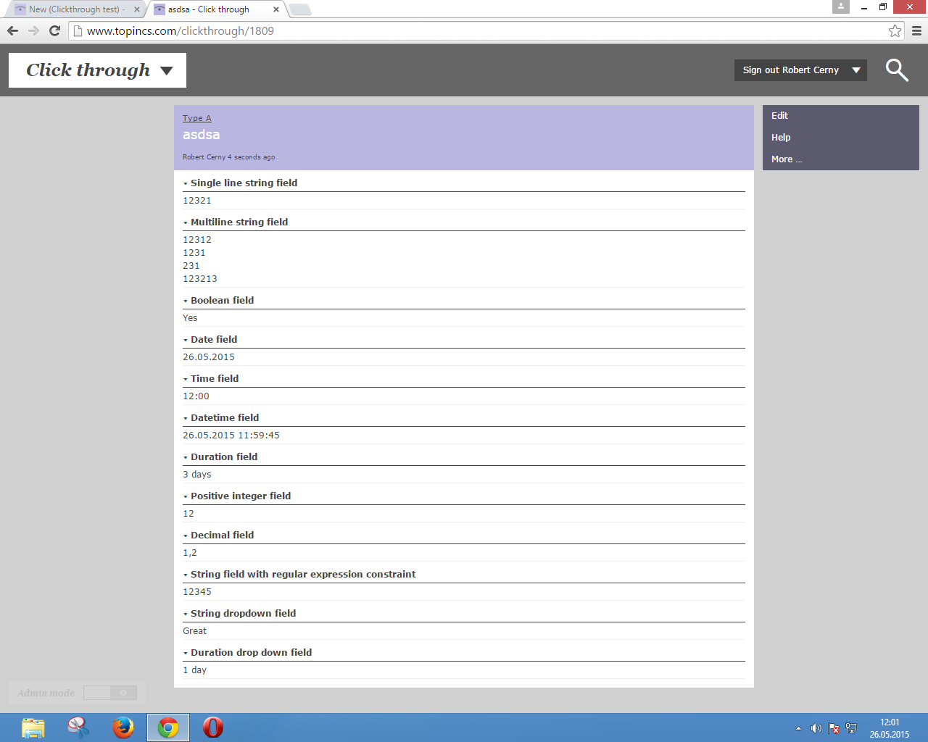
Task: Bookmark page with the star icon
Action: coord(895,30)
